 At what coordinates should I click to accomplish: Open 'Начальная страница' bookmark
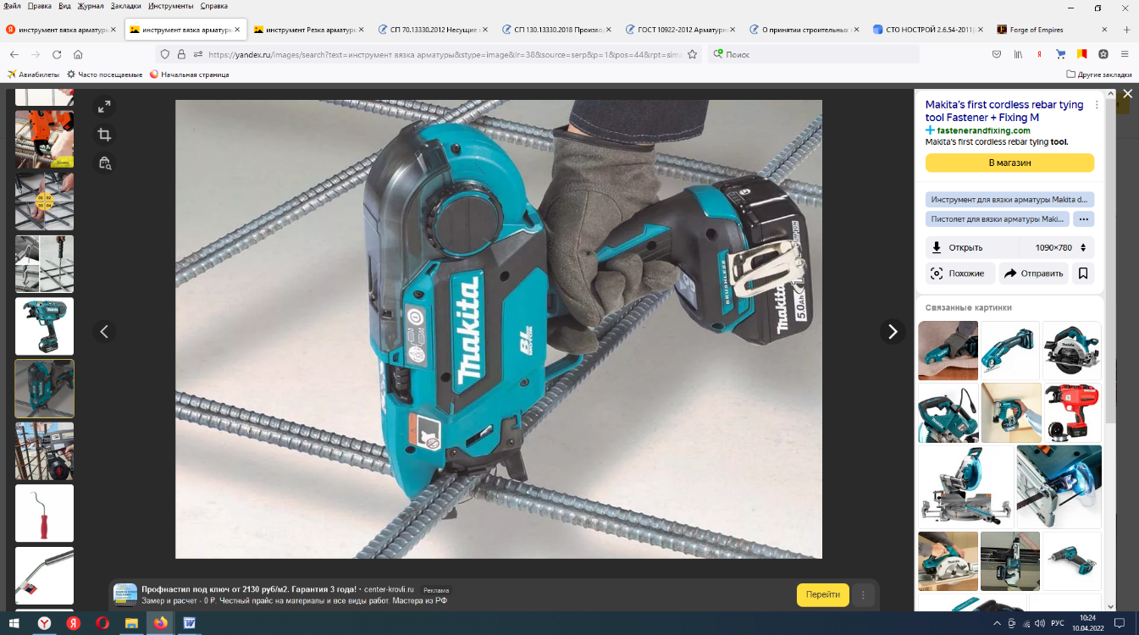coord(189,75)
